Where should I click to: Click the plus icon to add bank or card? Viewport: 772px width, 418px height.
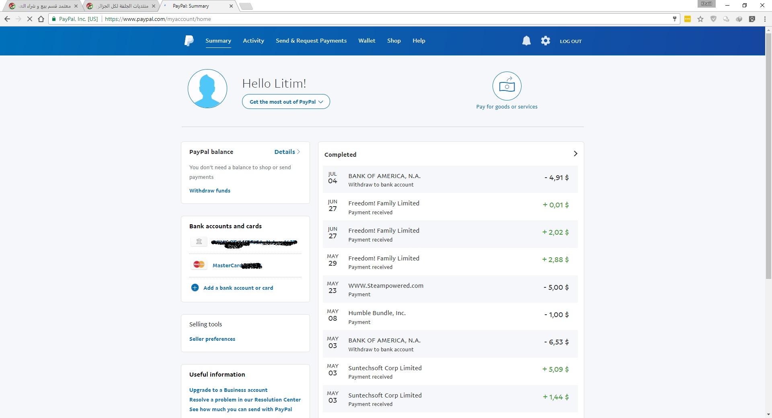tap(195, 288)
